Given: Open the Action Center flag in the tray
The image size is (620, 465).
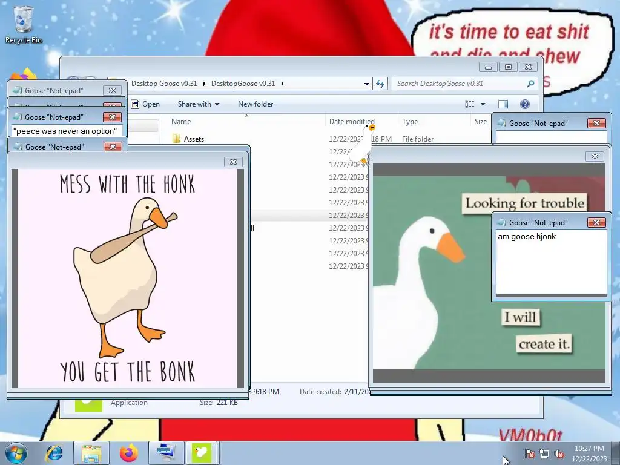Looking at the screenshot, I should point(529,453).
